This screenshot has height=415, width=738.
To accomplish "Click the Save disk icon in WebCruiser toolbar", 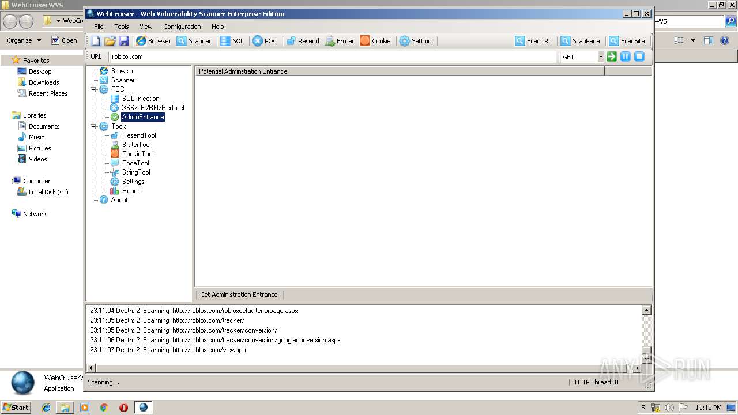I will (x=124, y=41).
